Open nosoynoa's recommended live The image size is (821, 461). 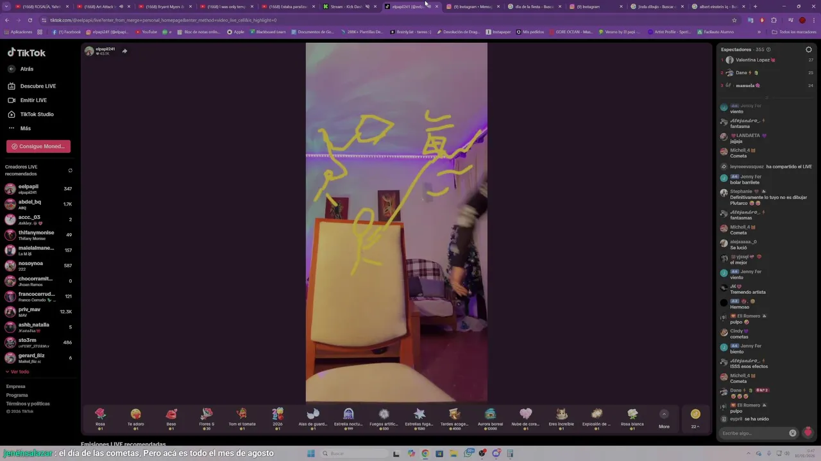(38, 266)
